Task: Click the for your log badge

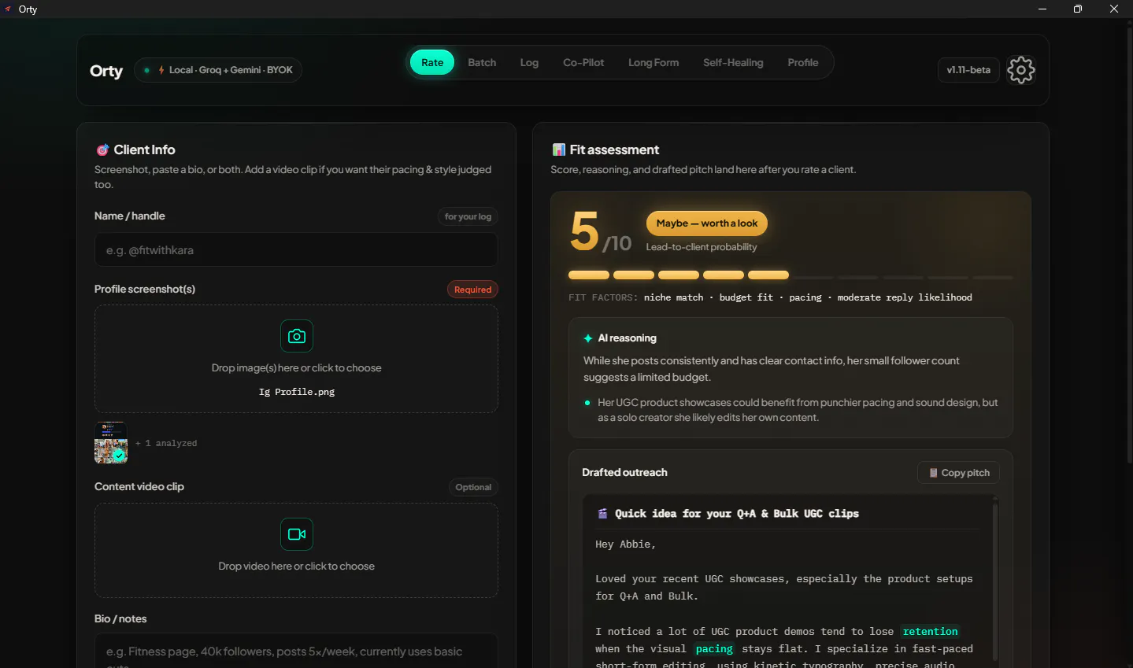Action: click(x=468, y=216)
